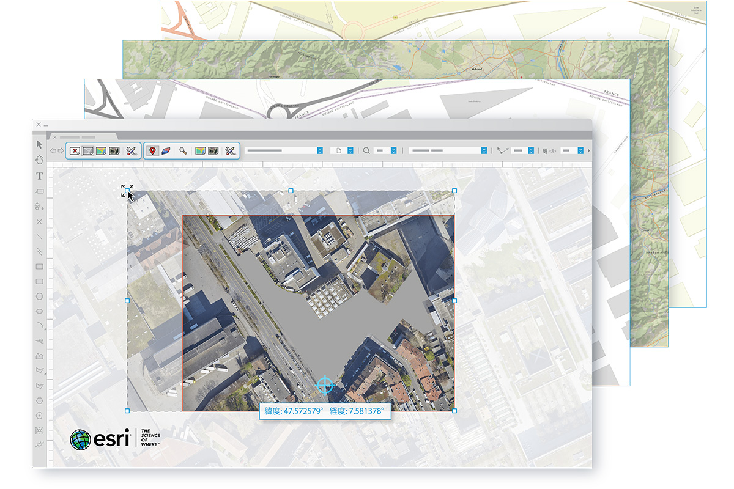Click magnifier search icon in second group
Viewport: 734px width, 489px height.
(183, 151)
